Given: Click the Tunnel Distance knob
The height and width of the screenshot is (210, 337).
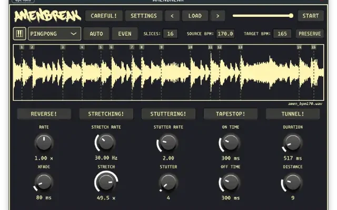Looking at the screenshot, I should click(x=292, y=182).
